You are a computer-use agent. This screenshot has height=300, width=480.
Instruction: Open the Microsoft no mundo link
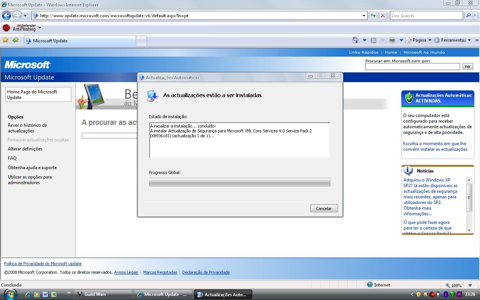424,52
